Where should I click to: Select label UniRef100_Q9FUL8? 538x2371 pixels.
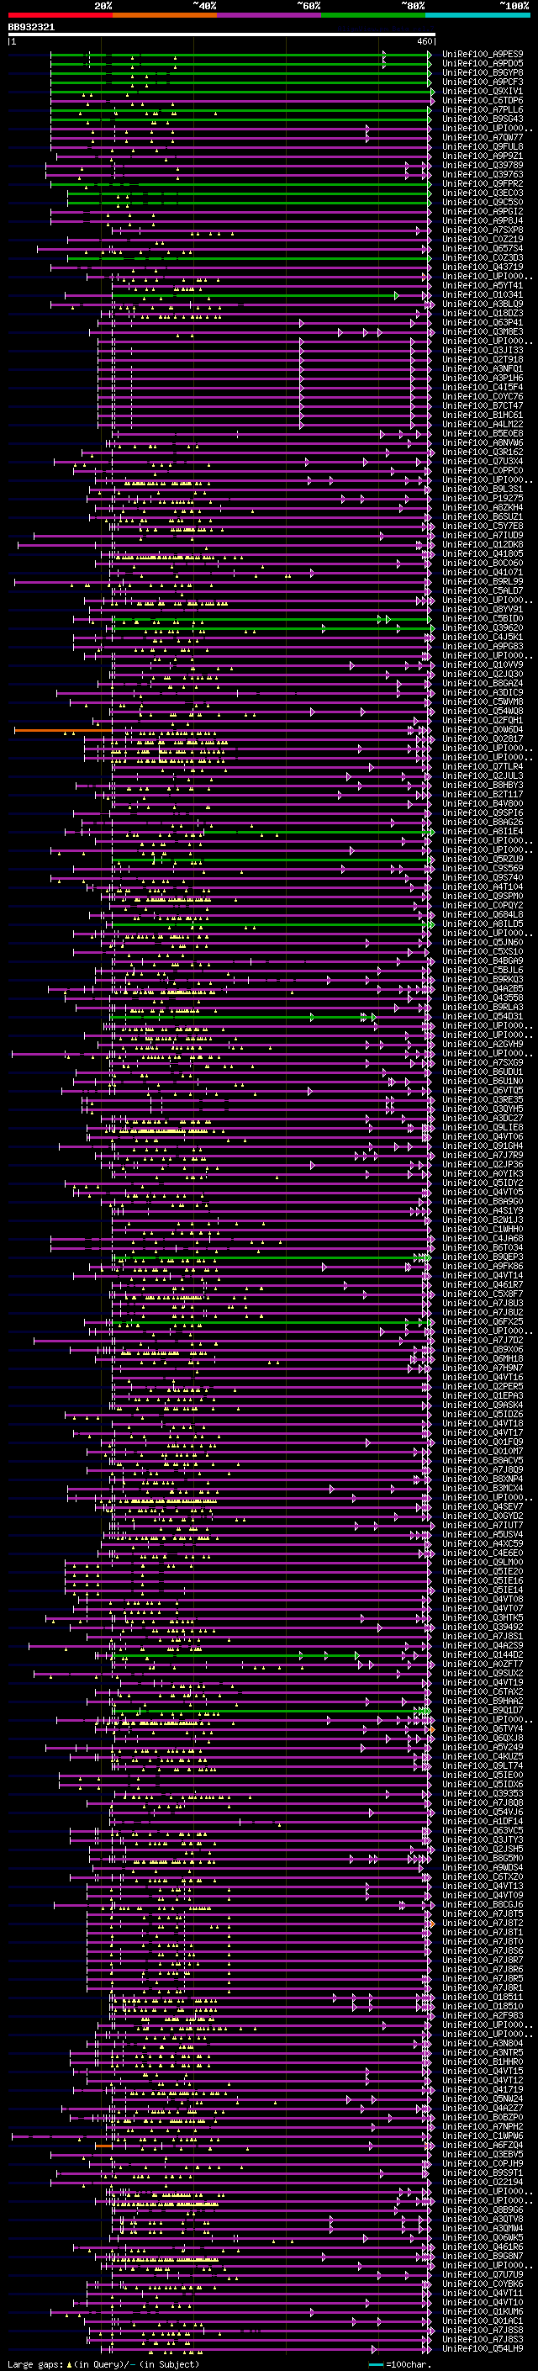[x=483, y=146]
